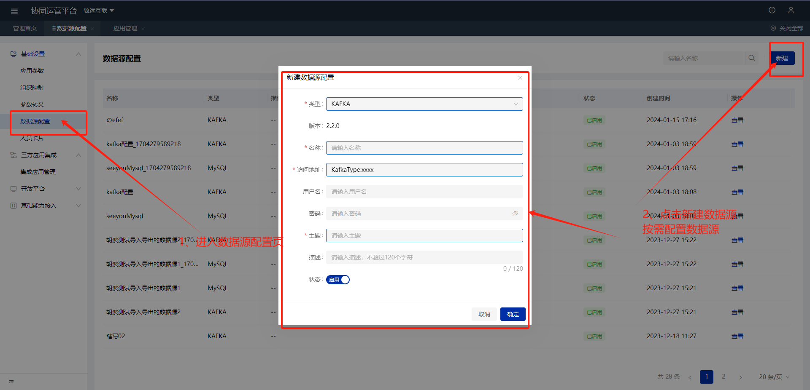The height and width of the screenshot is (390, 810).
Task: Open 参数转义 in the sidebar
Action: click(32, 104)
